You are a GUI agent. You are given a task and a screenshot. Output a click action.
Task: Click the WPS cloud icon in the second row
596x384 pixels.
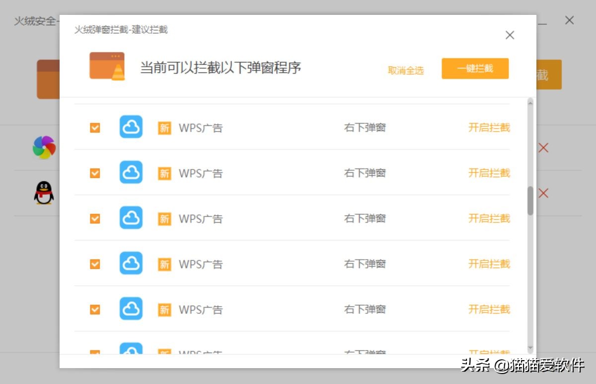(x=131, y=173)
